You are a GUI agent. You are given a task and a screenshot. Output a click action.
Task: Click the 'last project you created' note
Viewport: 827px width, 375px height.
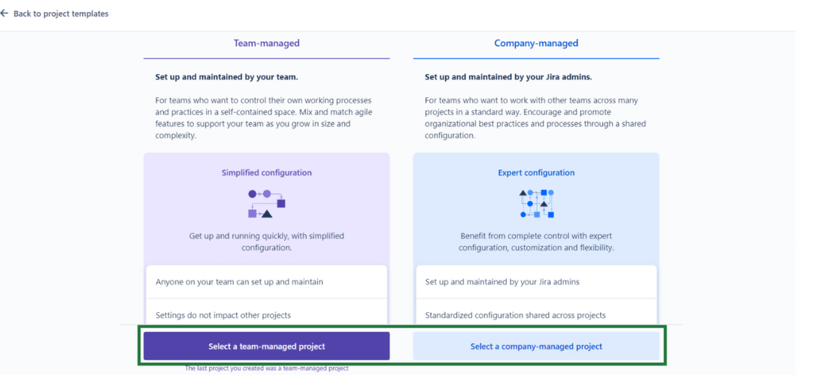pyautogui.click(x=266, y=368)
